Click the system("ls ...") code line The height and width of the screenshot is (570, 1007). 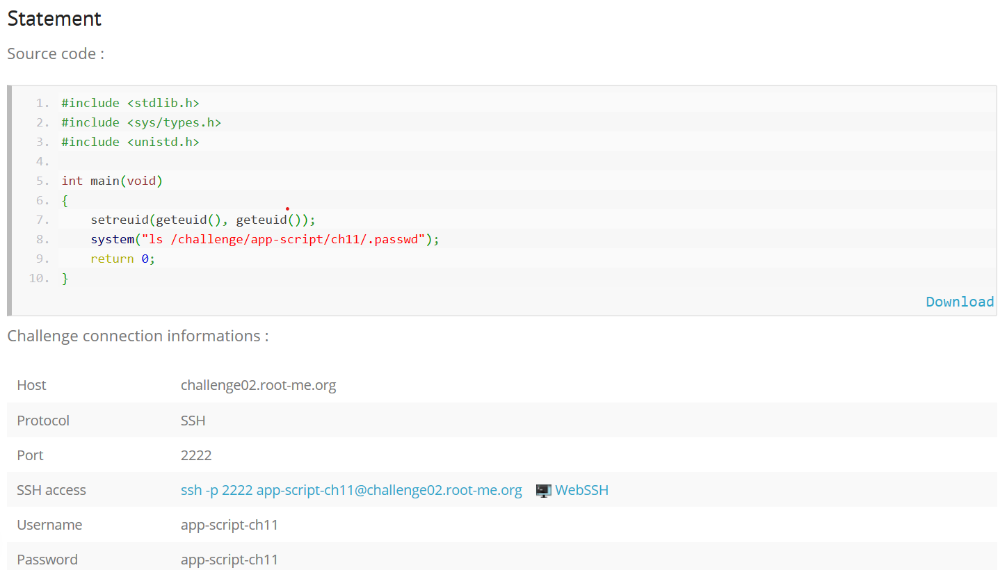pos(265,239)
